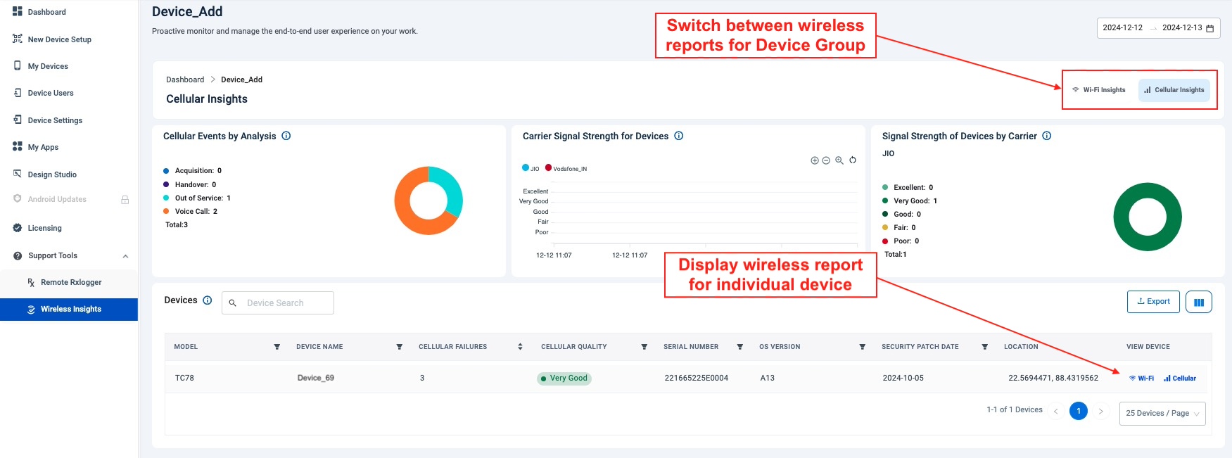Collapse the Support Tools menu section

tap(125, 256)
